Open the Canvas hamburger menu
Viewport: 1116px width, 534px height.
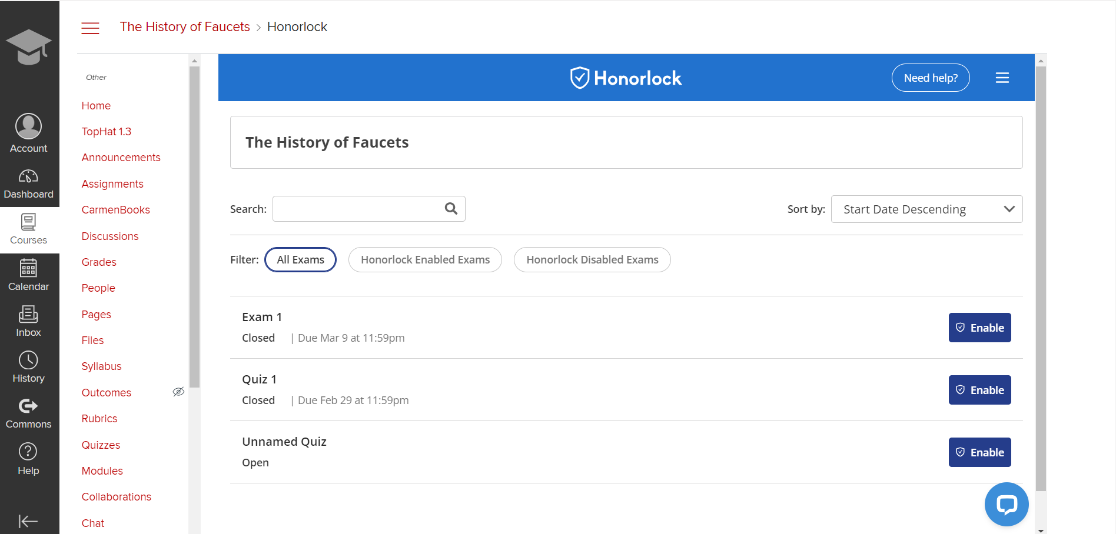pos(90,27)
